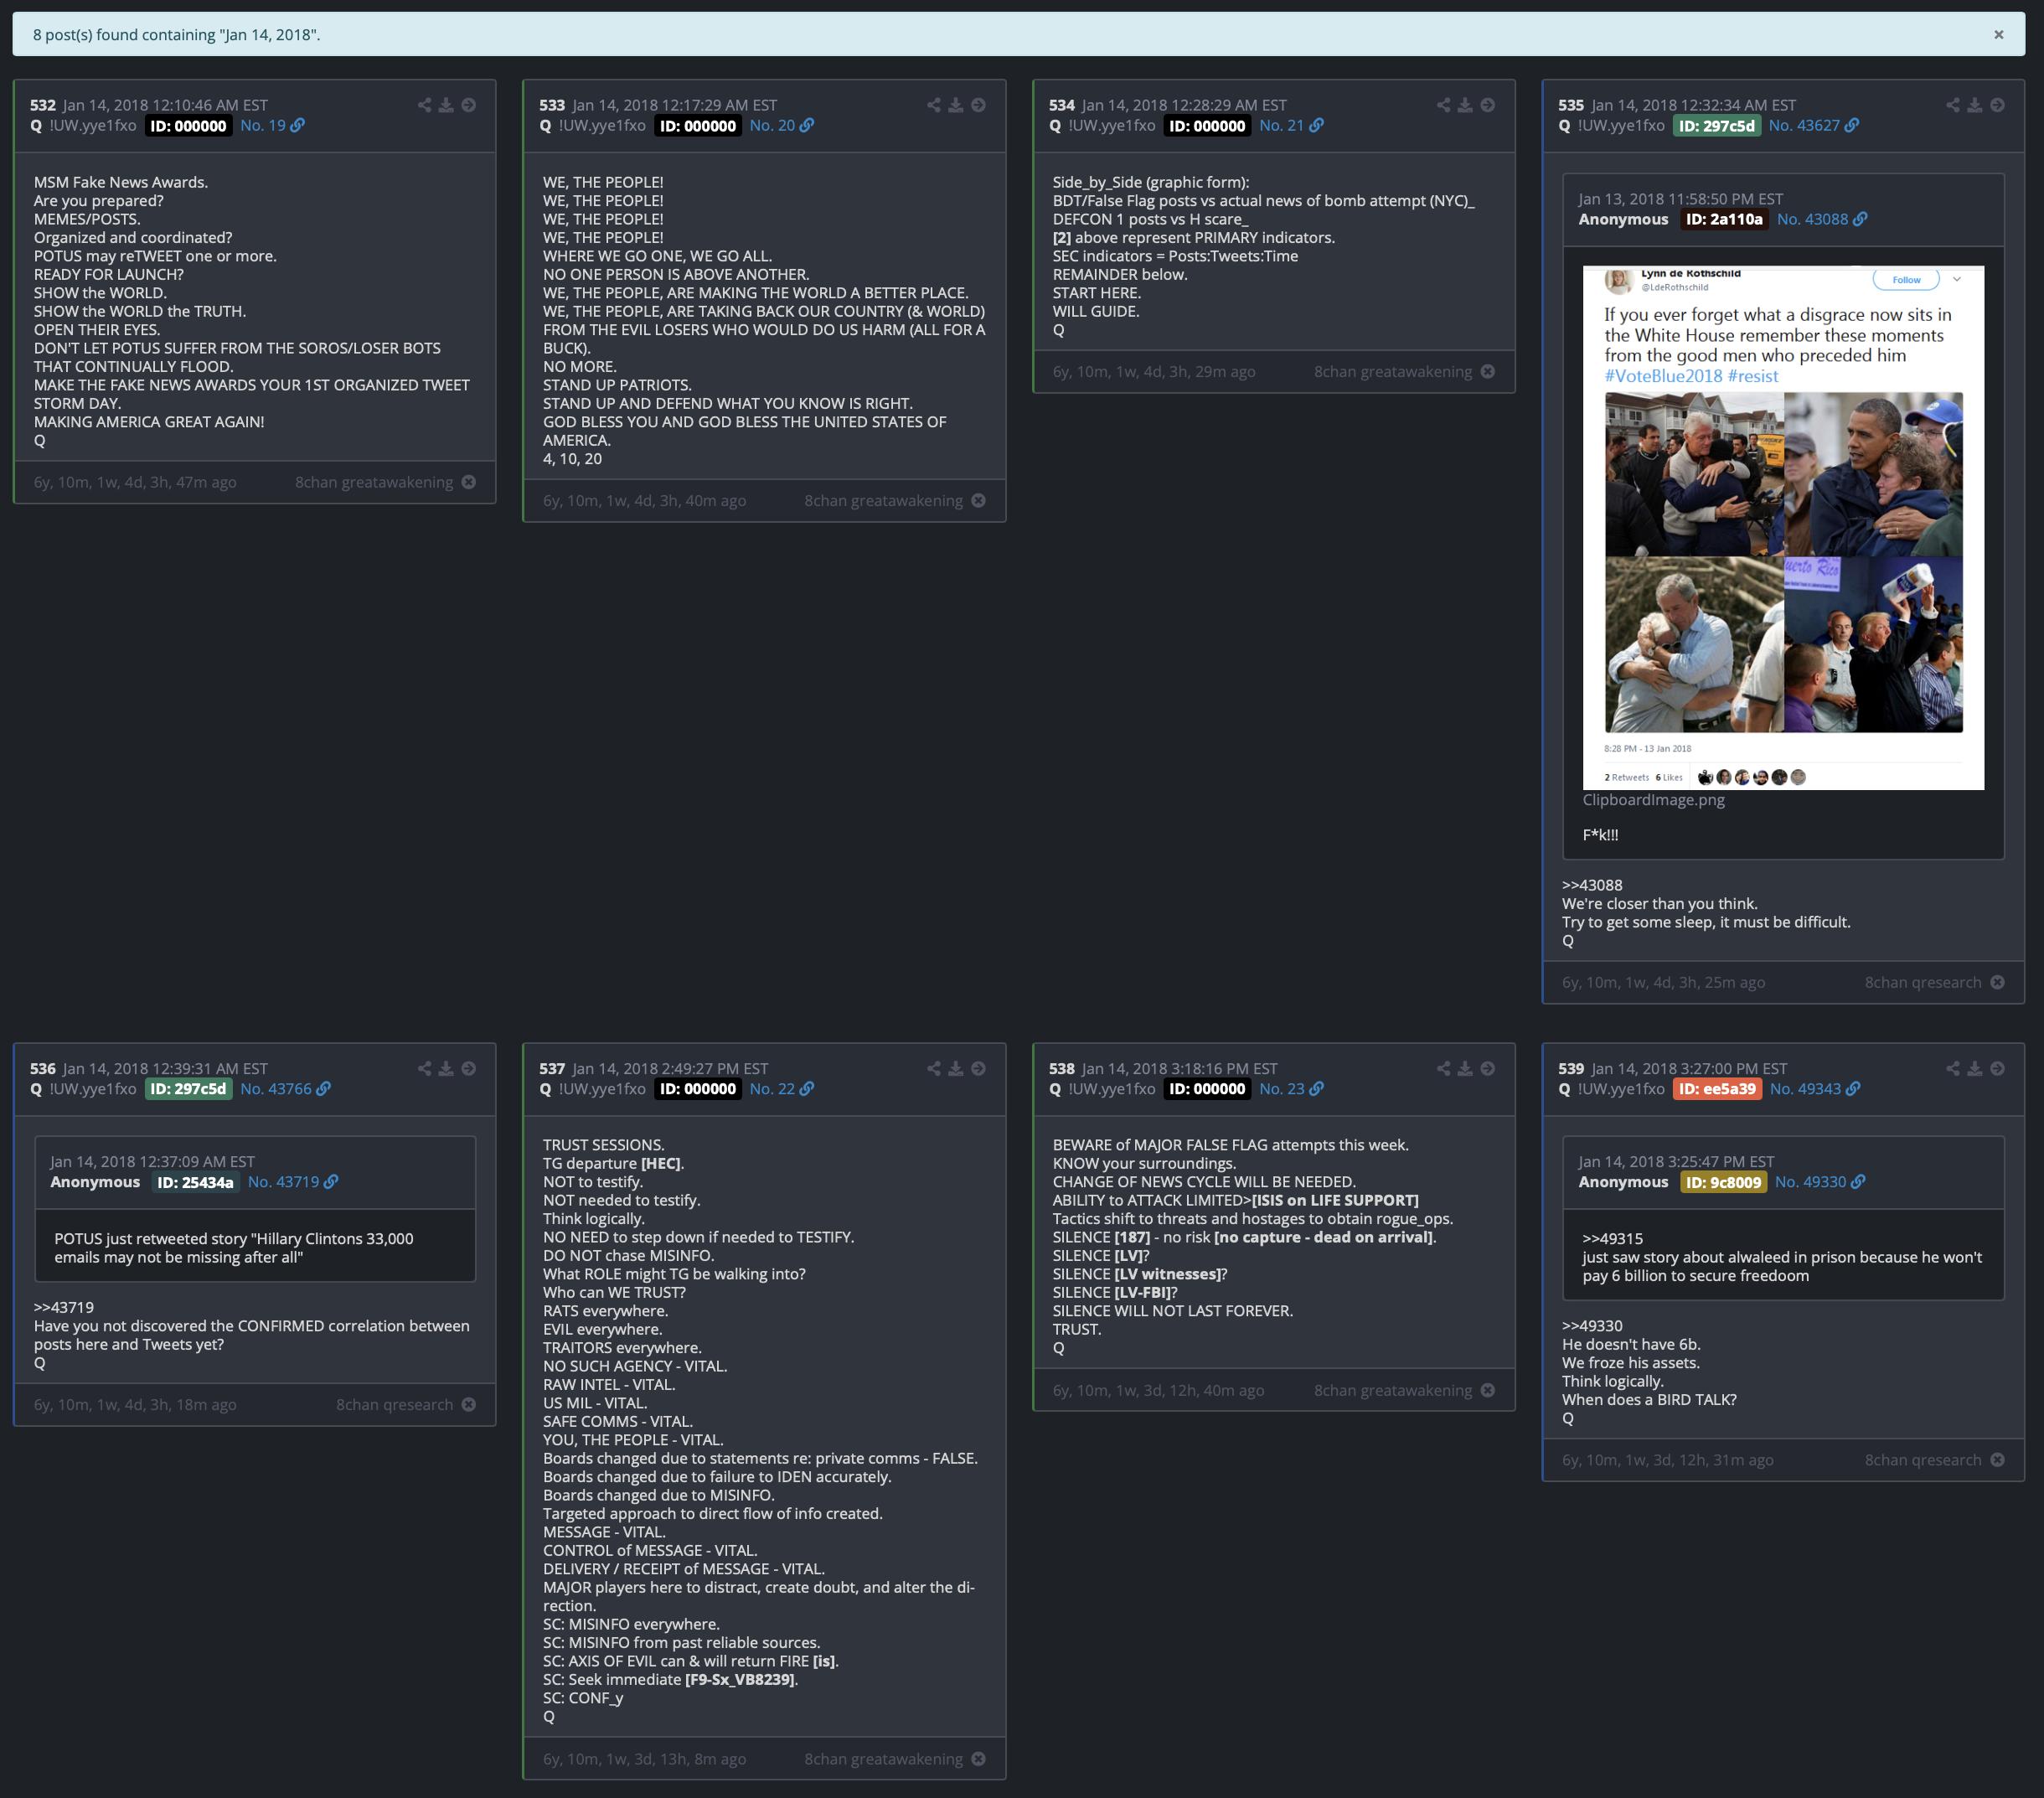This screenshot has height=1798, width=2044.
Task: Download post 536
Action: click(x=446, y=1068)
